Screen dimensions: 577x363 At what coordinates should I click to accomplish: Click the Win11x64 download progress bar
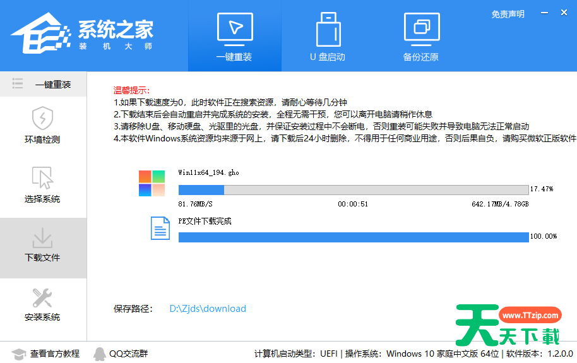coord(354,190)
